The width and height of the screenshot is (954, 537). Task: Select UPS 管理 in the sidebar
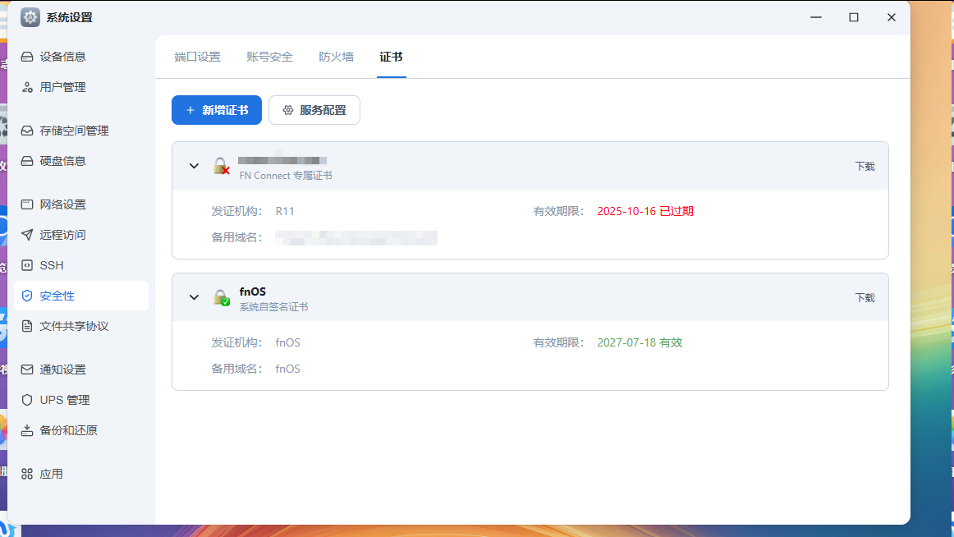[x=62, y=399]
